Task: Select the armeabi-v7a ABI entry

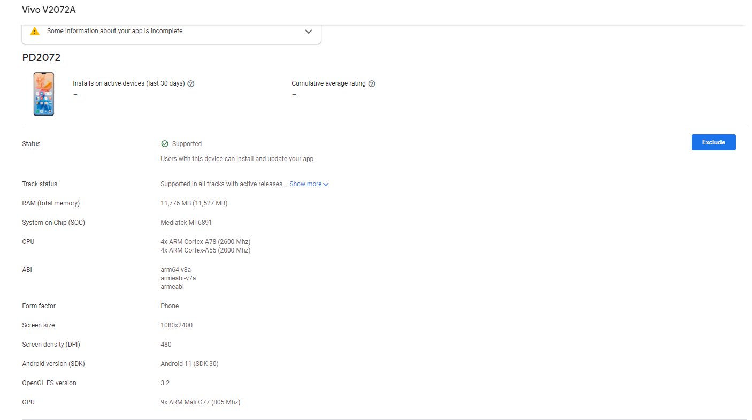Action: [178, 278]
